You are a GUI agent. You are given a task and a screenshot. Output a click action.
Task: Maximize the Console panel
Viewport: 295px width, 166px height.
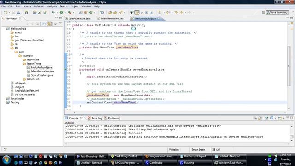click(291, 118)
